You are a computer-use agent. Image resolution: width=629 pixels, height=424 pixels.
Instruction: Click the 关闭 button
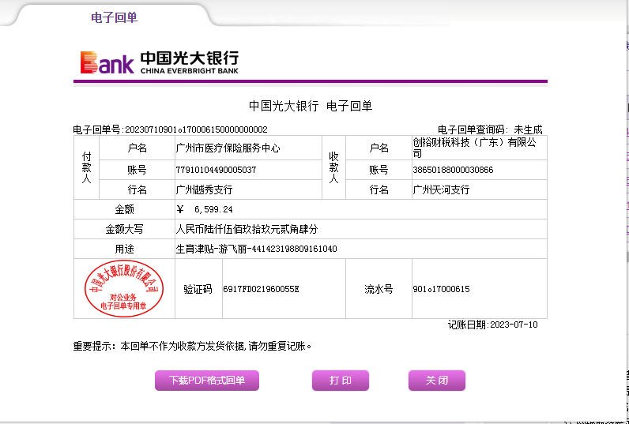coord(437,381)
